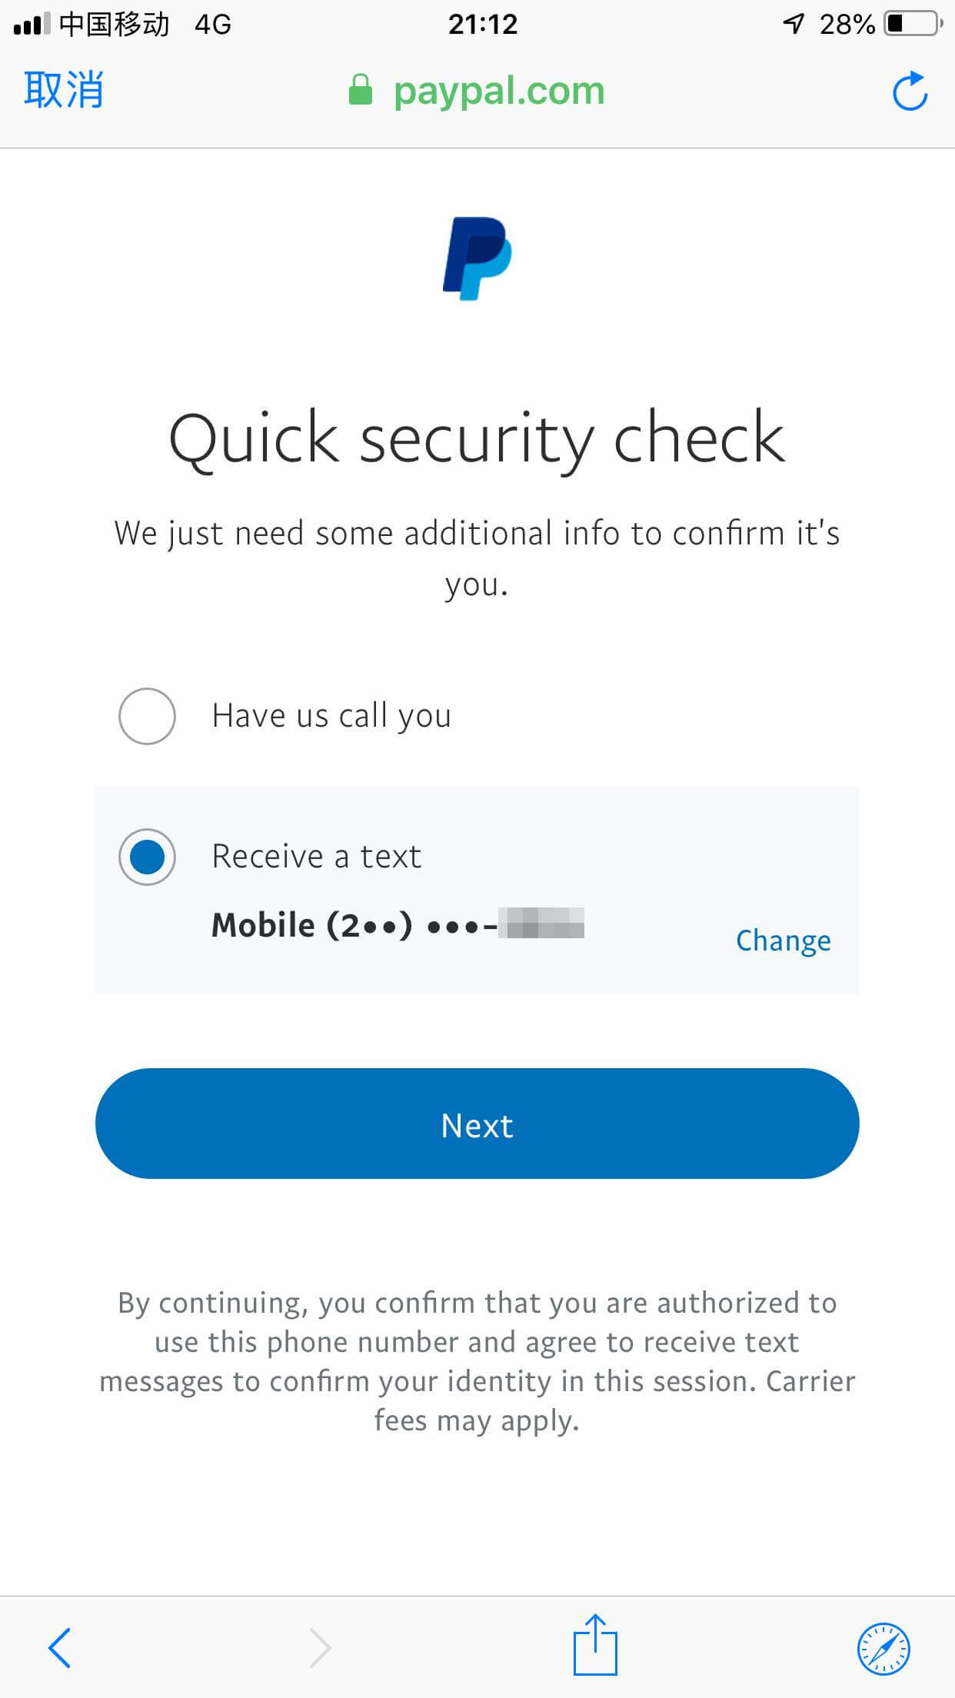The width and height of the screenshot is (955, 1698).
Task: Go back with the left chevron
Action: [60, 1647]
